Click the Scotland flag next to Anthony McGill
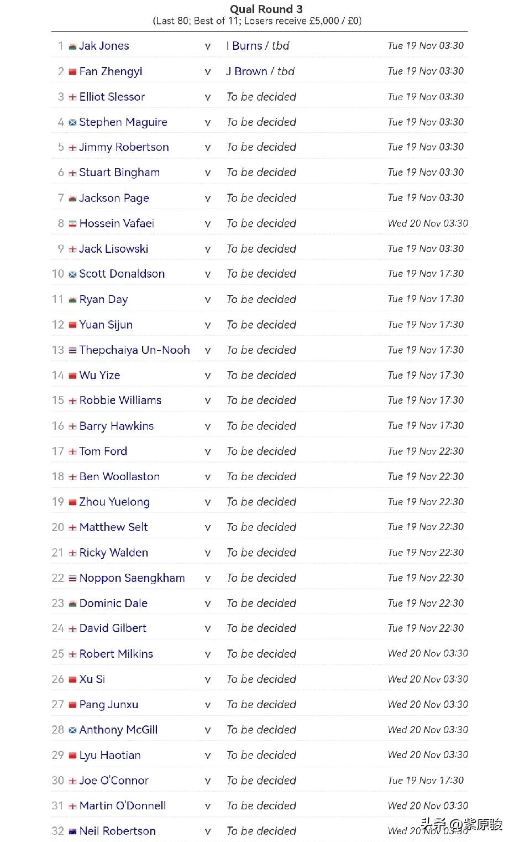This screenshot has width=514, height=842. 72,730
